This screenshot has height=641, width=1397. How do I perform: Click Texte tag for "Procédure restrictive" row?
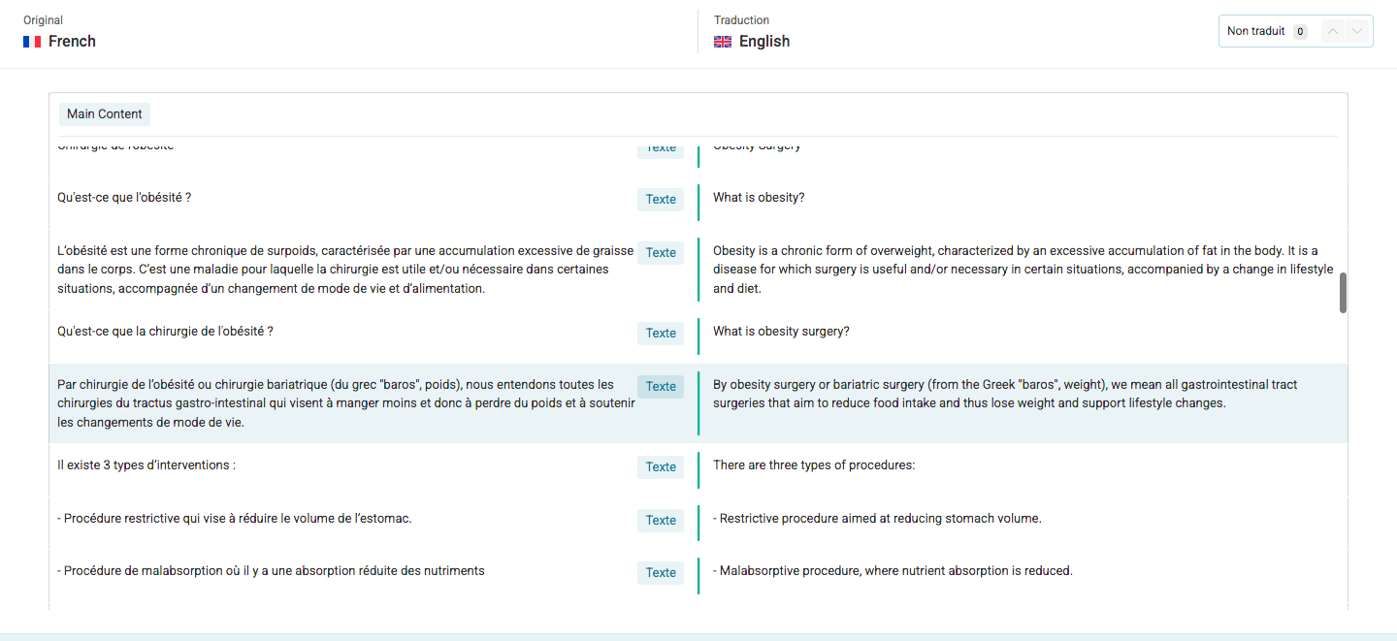click(661, 521)
